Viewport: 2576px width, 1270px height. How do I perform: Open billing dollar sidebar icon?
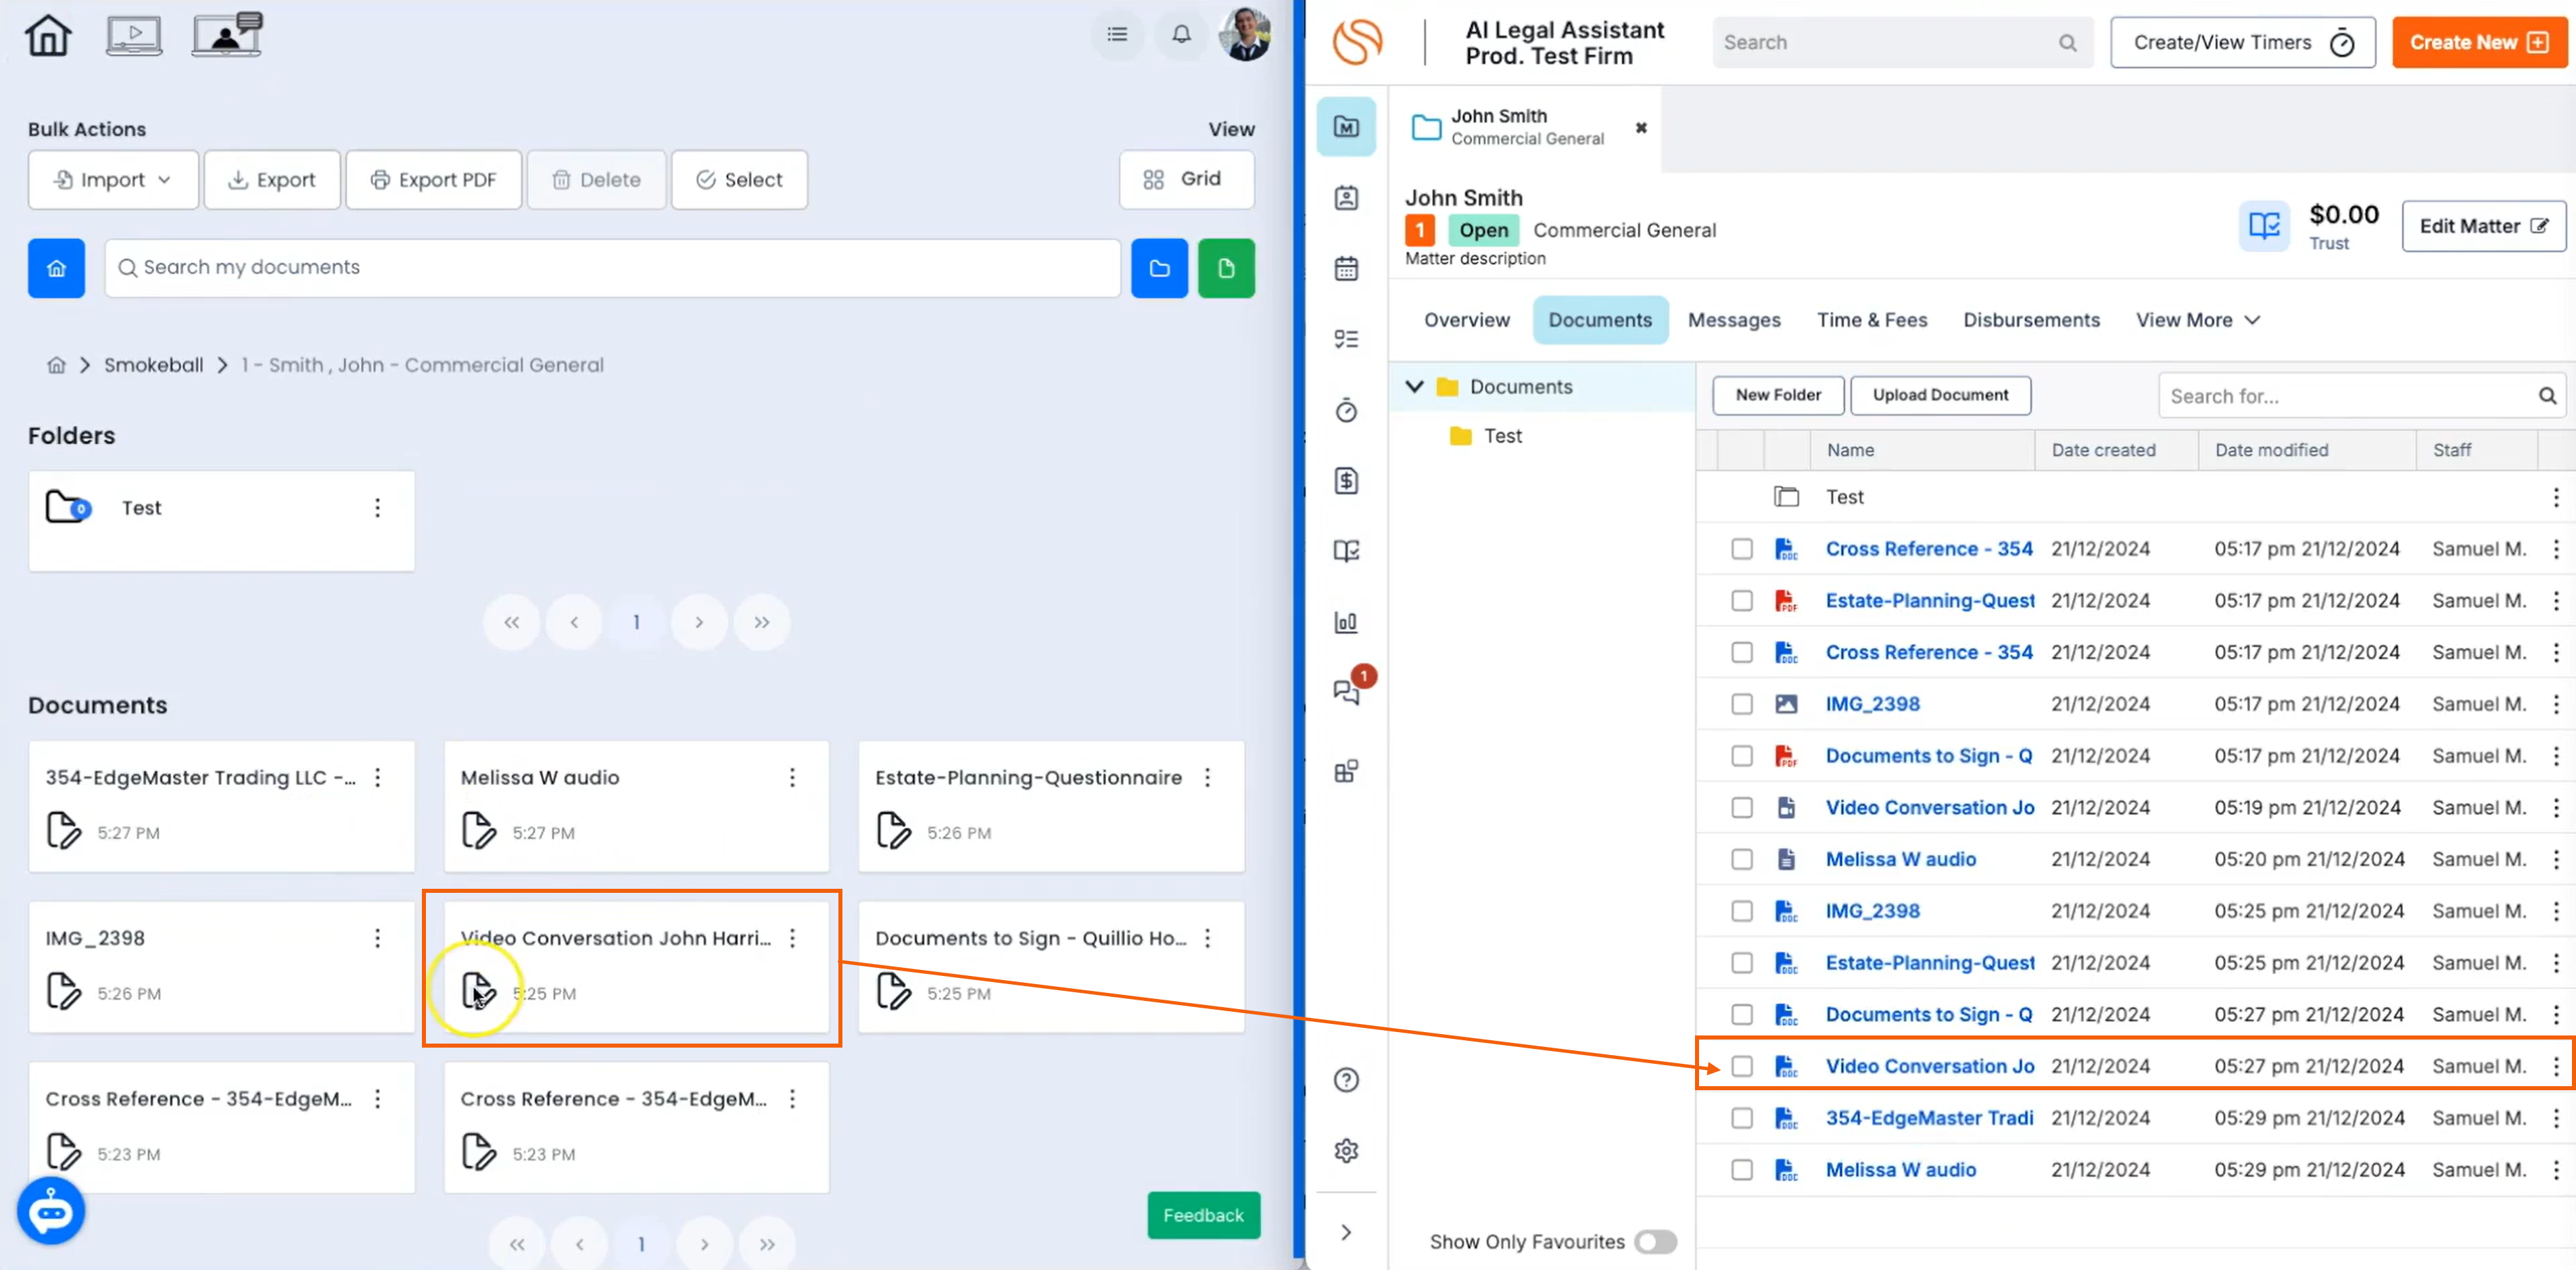coord(1346,481)
